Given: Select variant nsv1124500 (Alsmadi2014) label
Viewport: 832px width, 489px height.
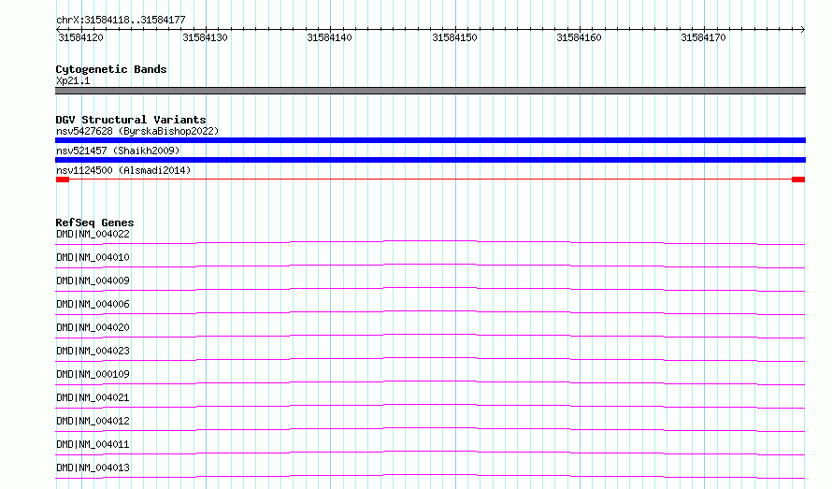Looking at the screenshot, I should click(123, 170).
